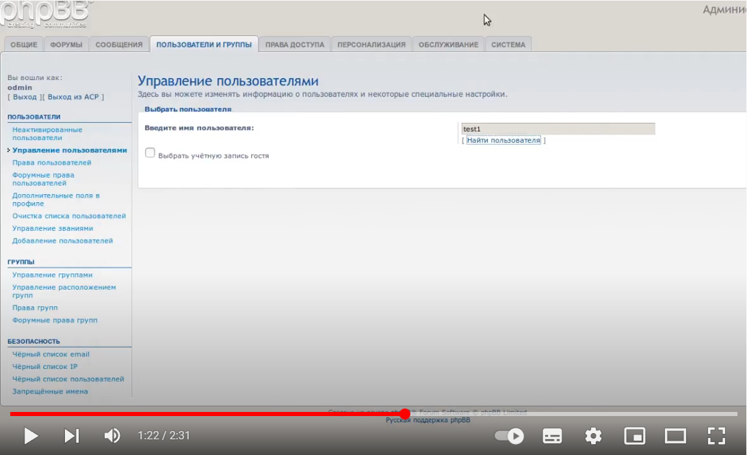Open 'Форумные права групп' sidebar link

click(x=55, y=320)
